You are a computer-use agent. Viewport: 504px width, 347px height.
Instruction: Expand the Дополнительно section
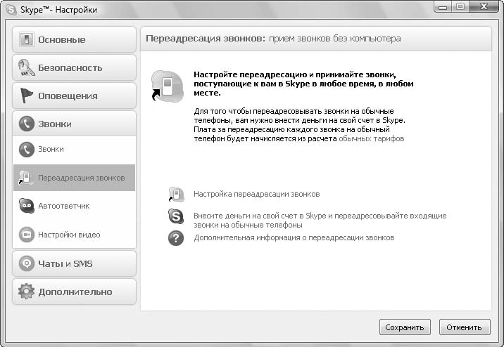coord(74,292)
